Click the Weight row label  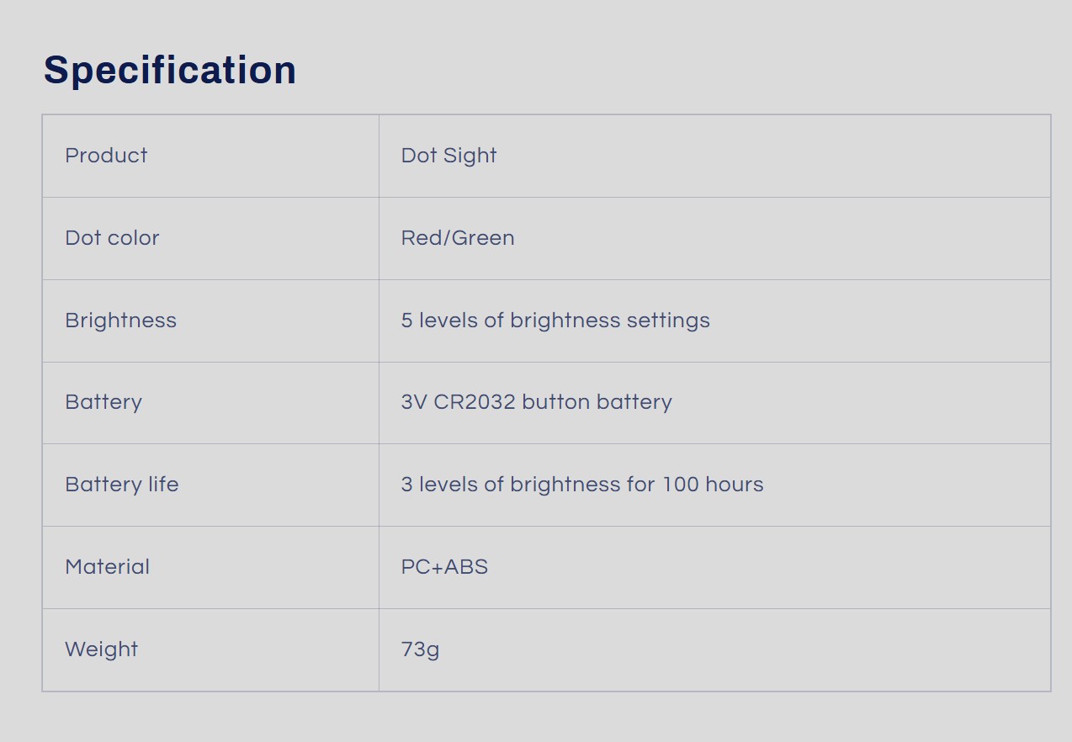(x=101, y=649)
